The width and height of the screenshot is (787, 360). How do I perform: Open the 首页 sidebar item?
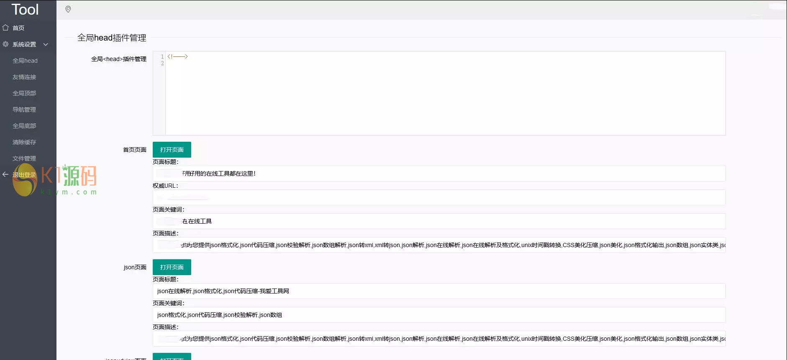pos(18,28)
